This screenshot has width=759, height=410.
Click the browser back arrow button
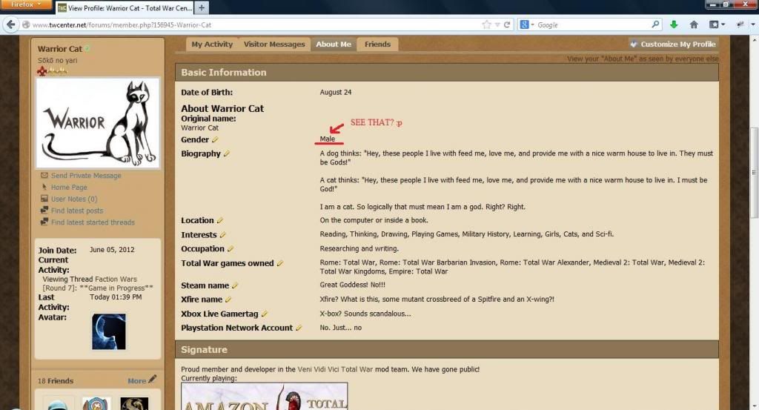10,24
